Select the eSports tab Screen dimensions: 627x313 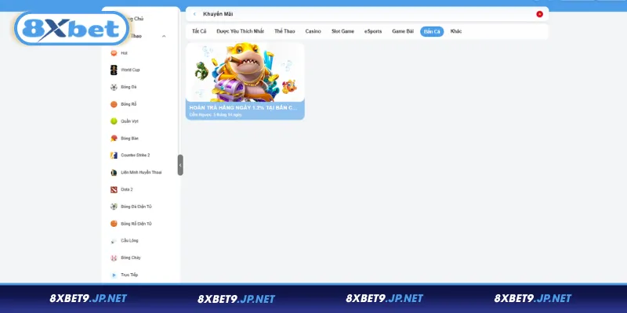373,31
